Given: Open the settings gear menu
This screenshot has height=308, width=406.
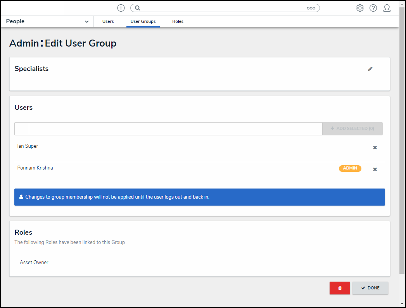Looking at the screenshot, I should 360,8.
